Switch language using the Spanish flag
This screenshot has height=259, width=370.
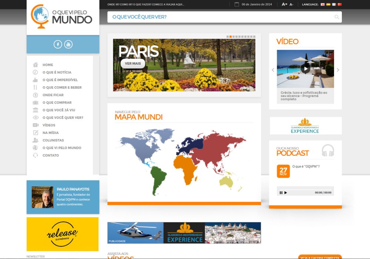point(328,4)
